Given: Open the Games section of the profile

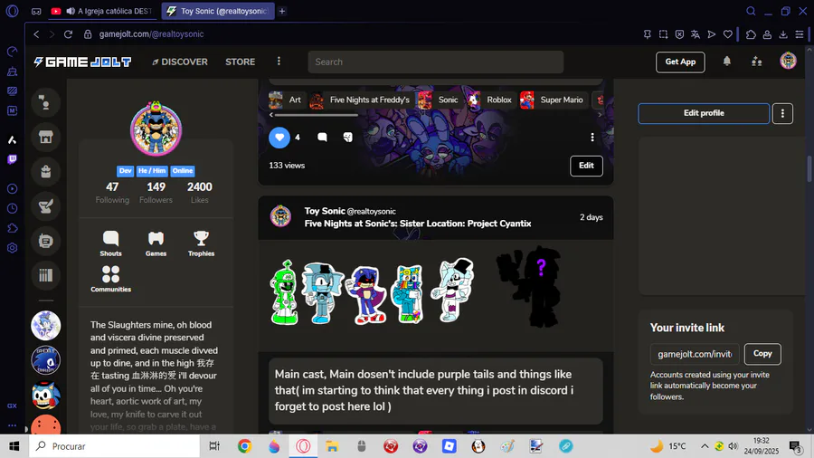Looking at the screenshot, I should click(x=156, y=243).
